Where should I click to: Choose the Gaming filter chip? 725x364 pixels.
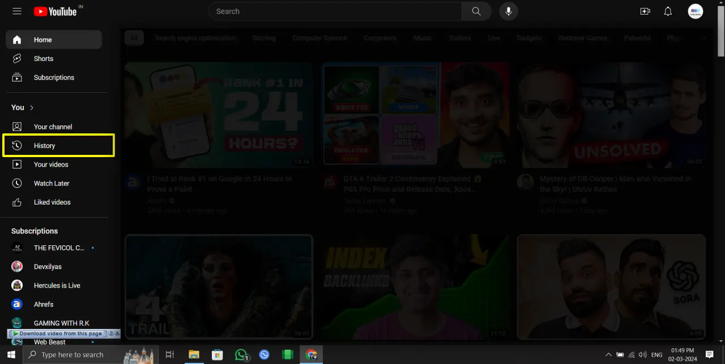(x=264, y=38)
